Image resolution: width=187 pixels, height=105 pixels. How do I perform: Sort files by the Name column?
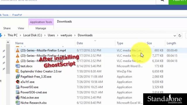19,43
